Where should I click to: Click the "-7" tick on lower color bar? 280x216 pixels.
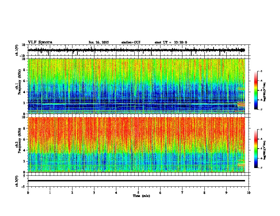261,168
